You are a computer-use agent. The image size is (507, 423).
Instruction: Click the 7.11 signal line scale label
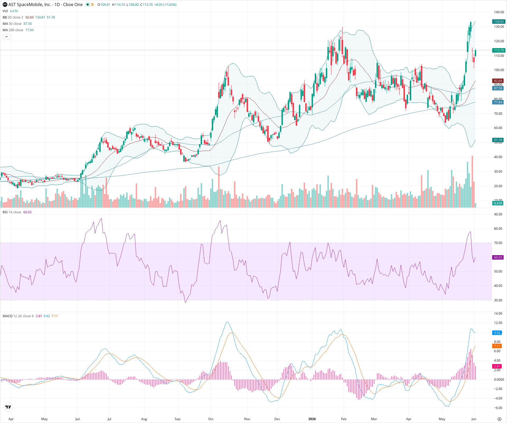(x=497, y=346)
